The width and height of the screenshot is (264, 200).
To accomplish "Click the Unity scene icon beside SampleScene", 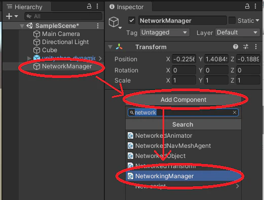I will click(x=29, y=26).
